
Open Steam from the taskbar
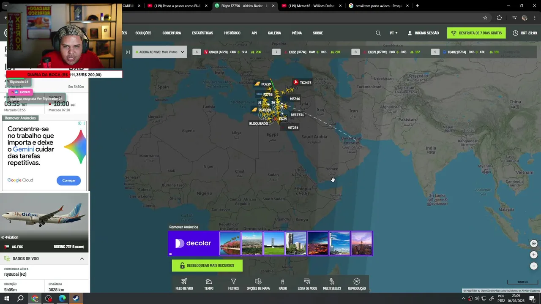tap(76, 299)
